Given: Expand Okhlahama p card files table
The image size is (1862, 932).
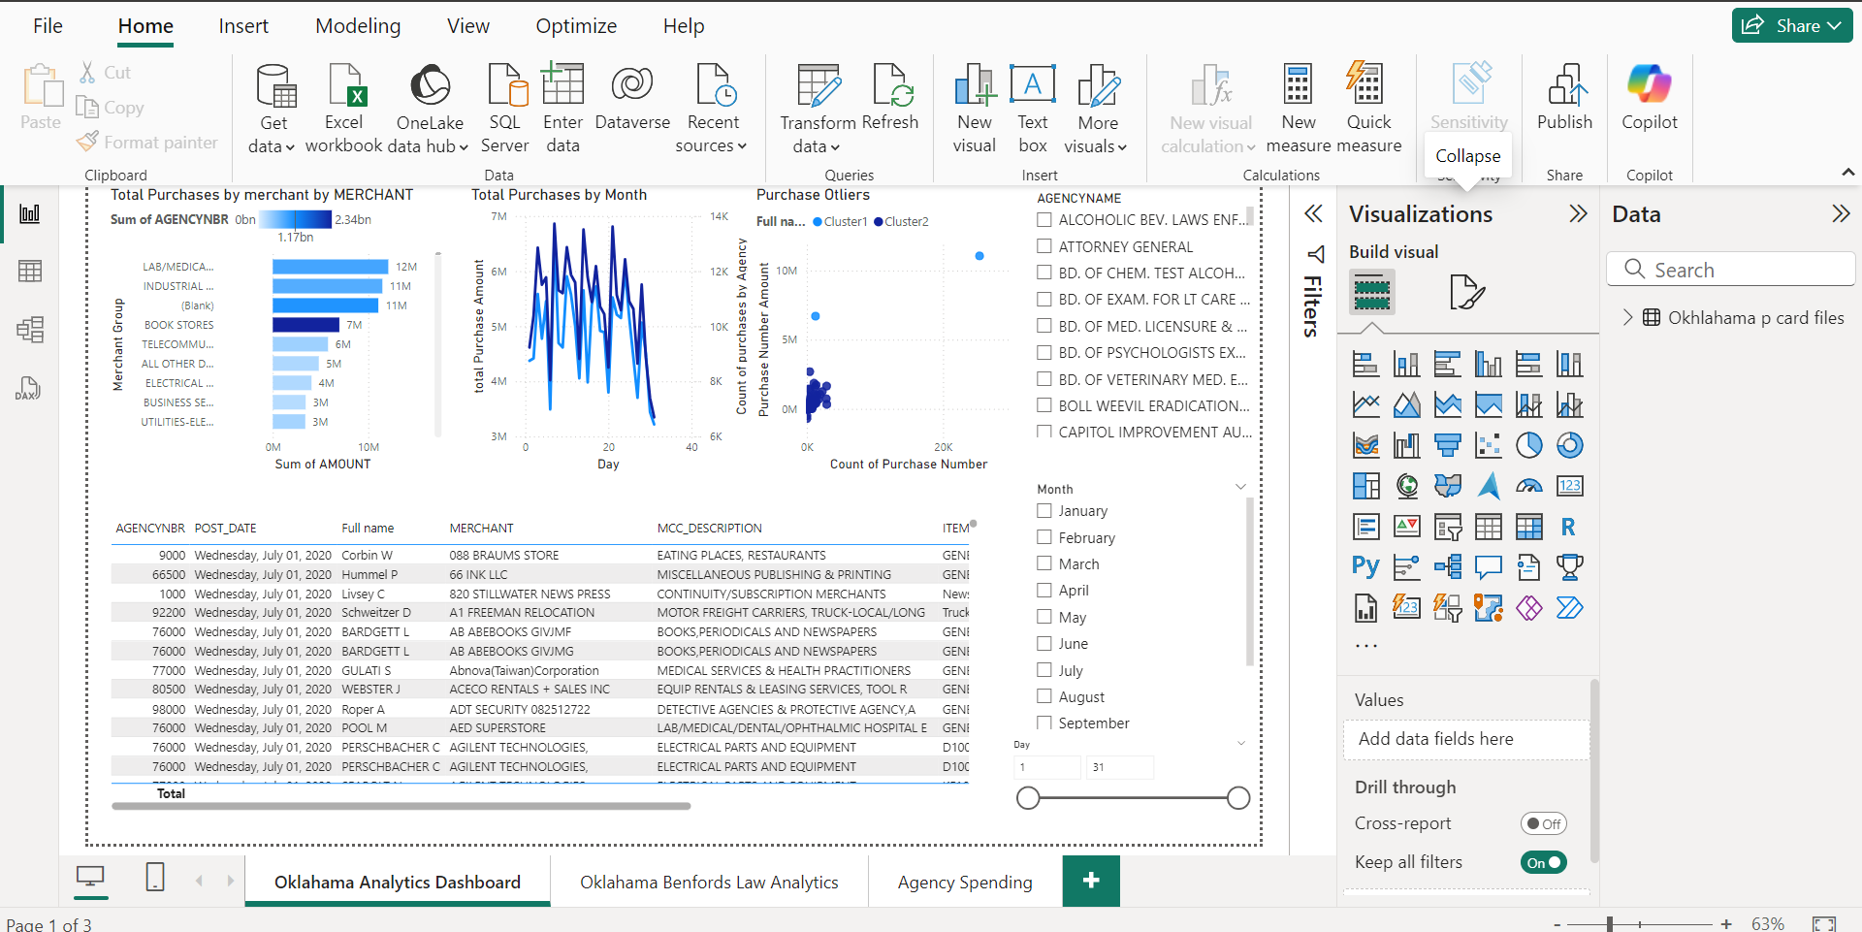Looking at the screenshot, I should click(1627, 317).
